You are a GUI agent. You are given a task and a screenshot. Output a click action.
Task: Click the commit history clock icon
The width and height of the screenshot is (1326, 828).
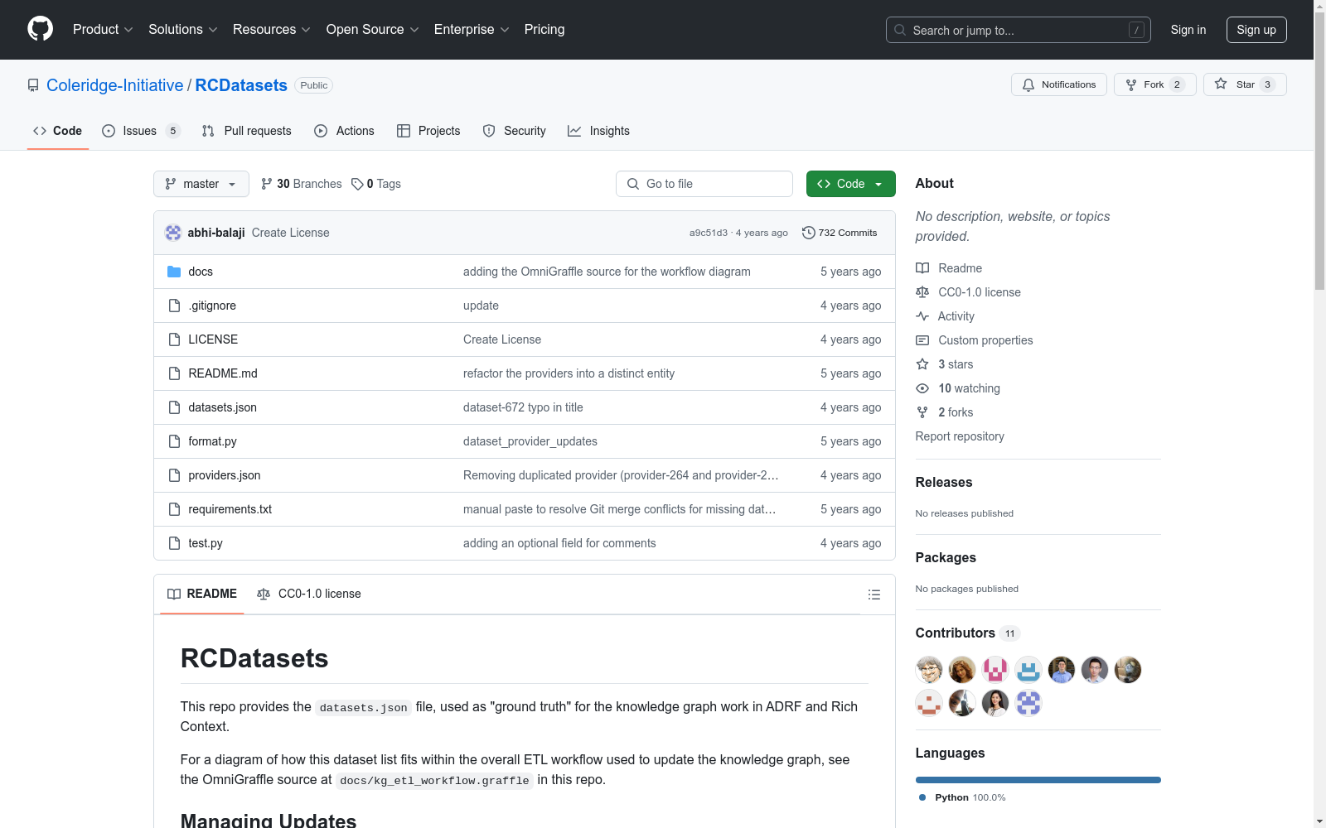pos(808,233)
